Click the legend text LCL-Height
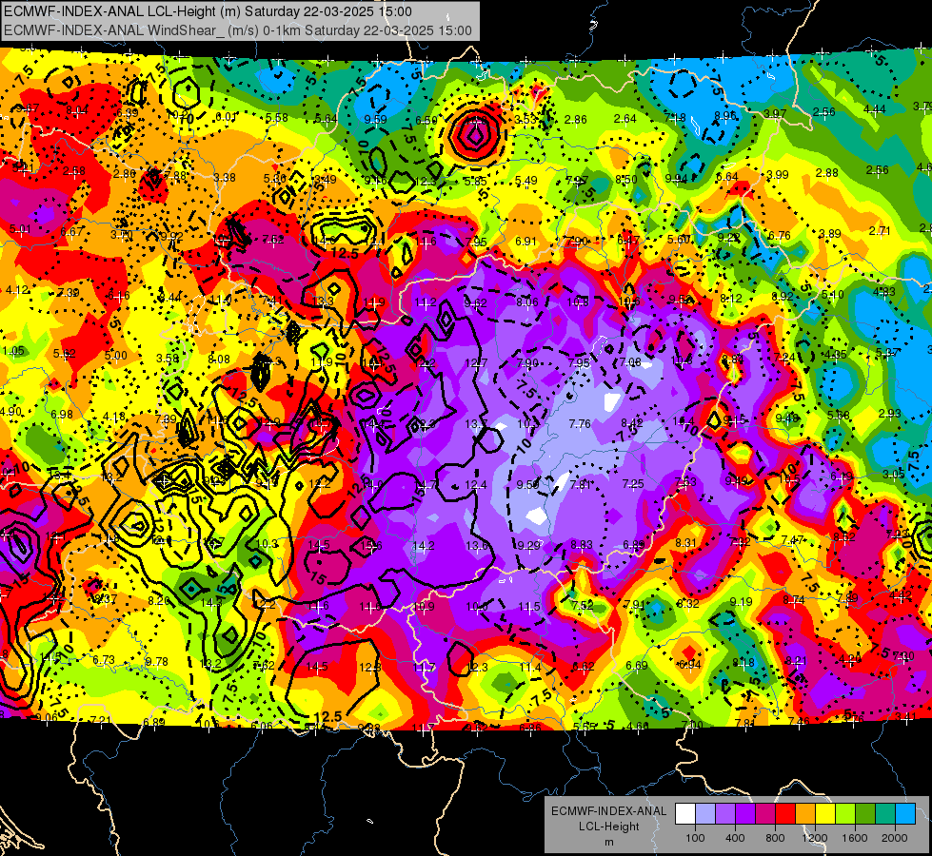932x856 pixels. pos(608,827)
